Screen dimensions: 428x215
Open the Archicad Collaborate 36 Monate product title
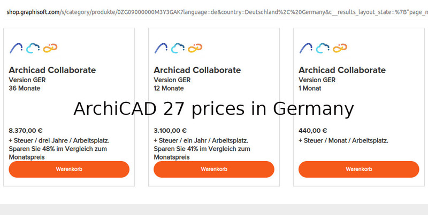[52, 70]
